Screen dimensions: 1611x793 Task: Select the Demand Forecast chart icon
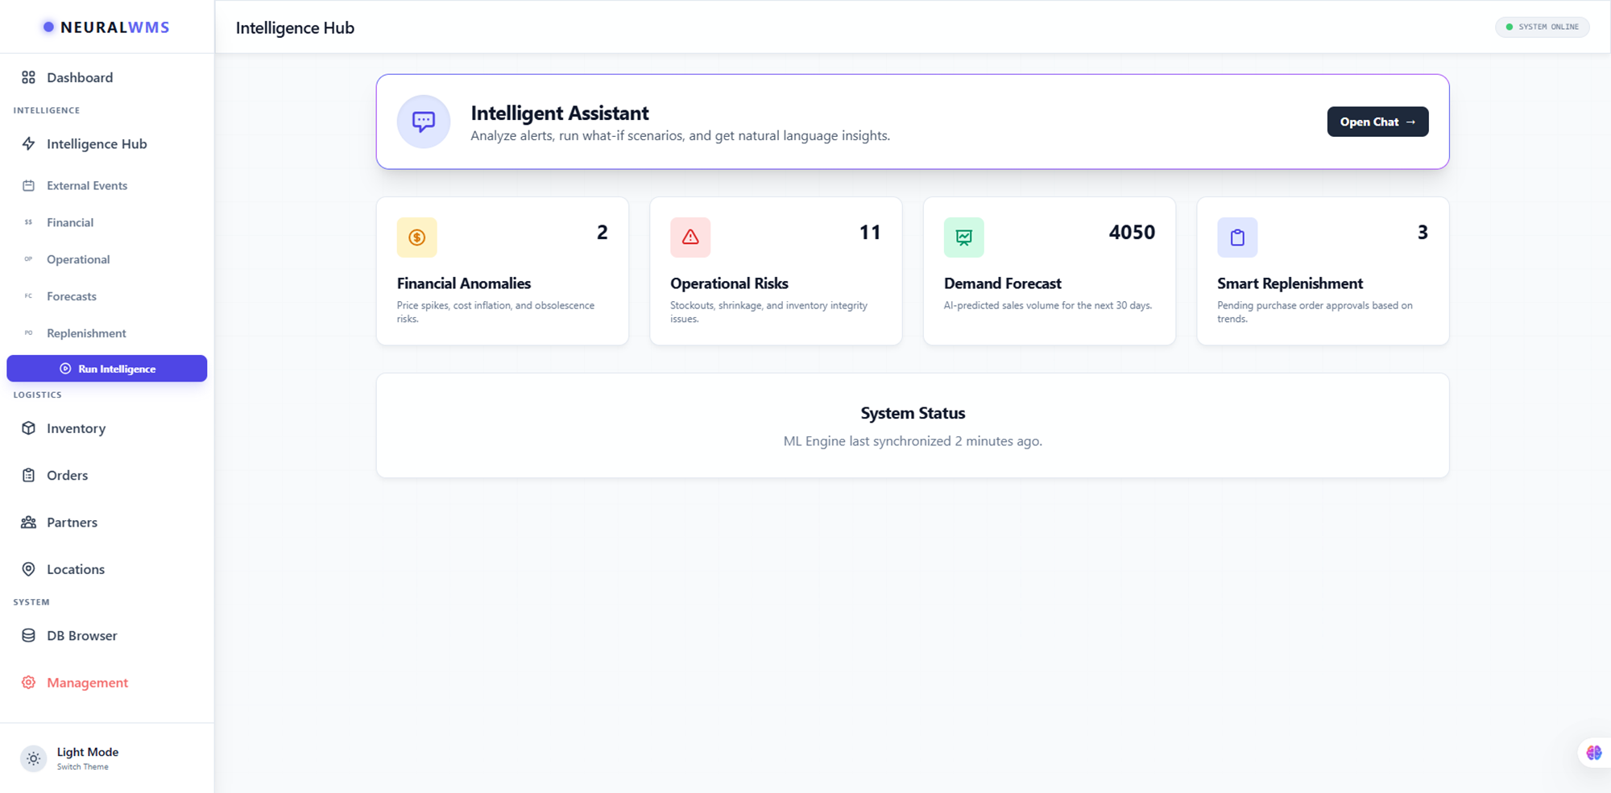coord(963,237)
